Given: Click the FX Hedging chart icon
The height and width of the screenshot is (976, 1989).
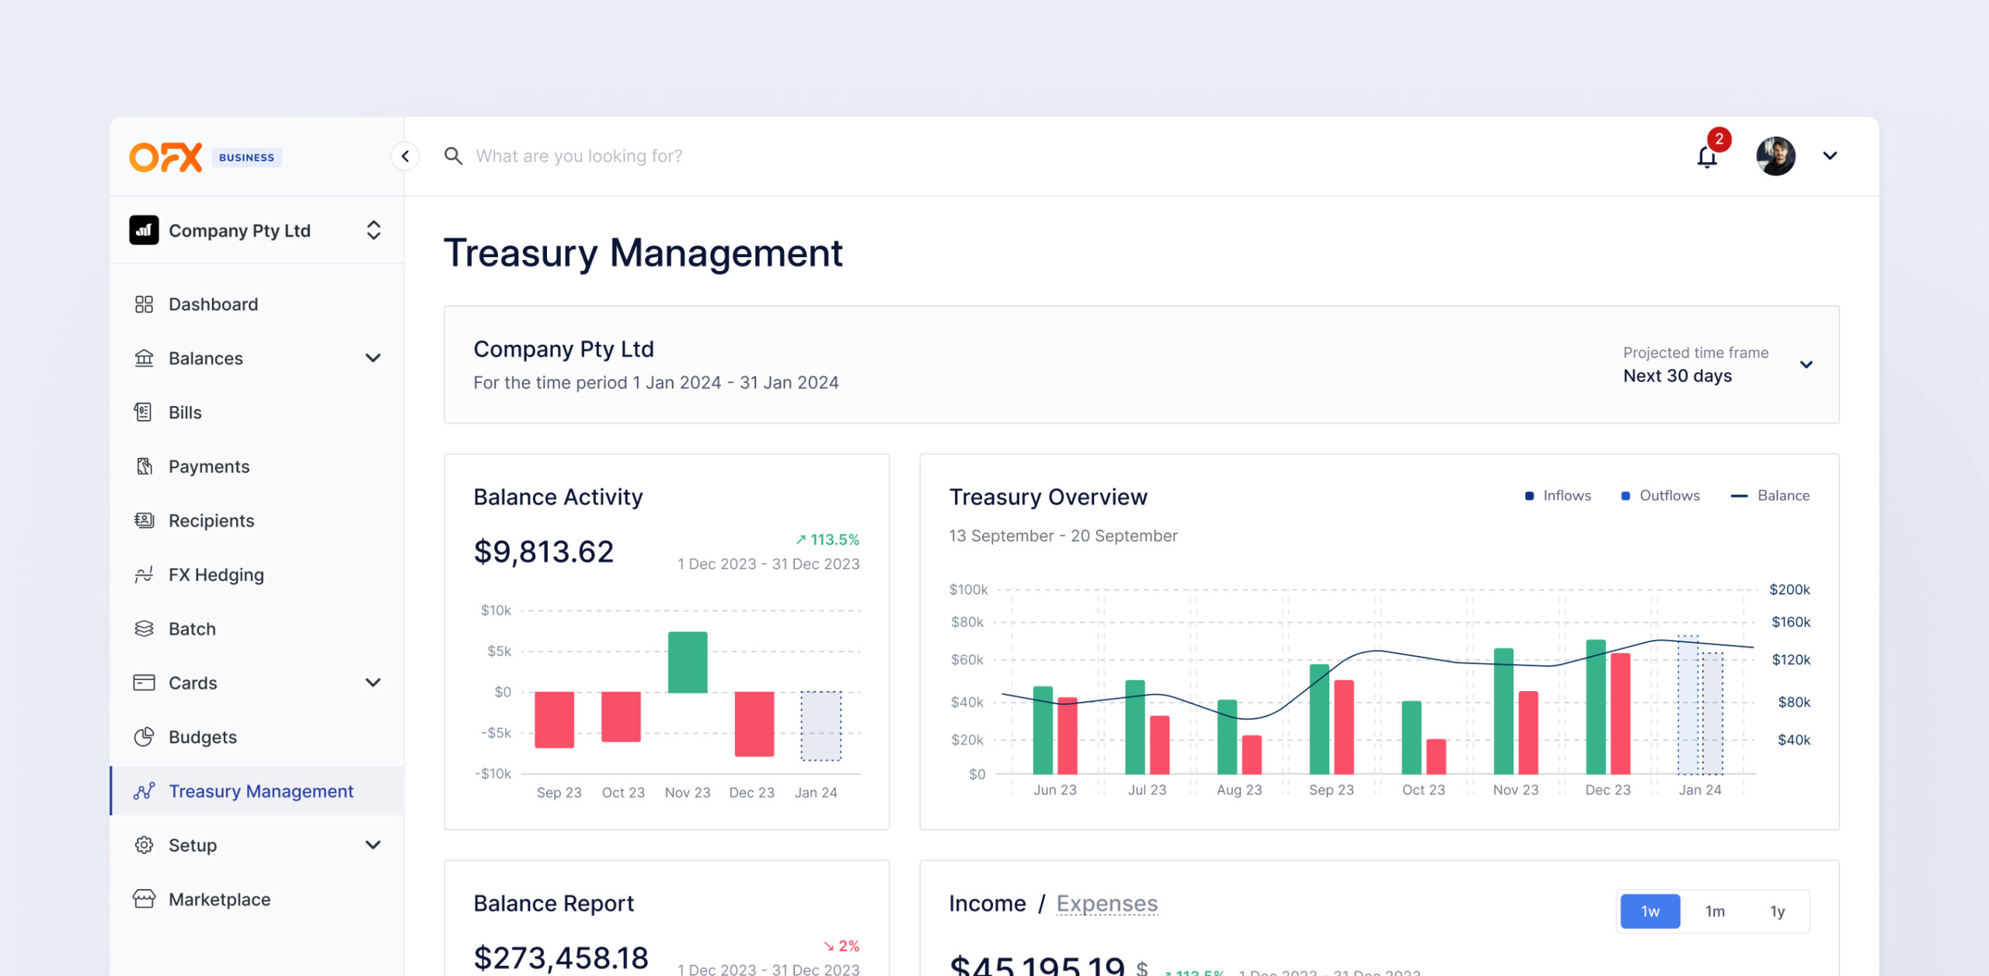Looking at the screenshot, I should pyautogui.click(x=144, y=575).
